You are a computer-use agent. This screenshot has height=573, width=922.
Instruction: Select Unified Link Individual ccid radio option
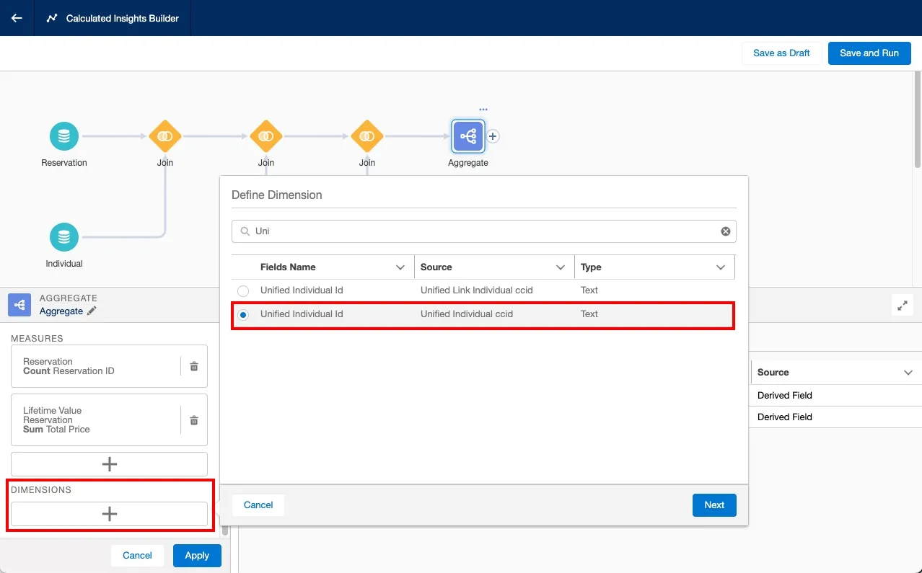coord(243,290)
